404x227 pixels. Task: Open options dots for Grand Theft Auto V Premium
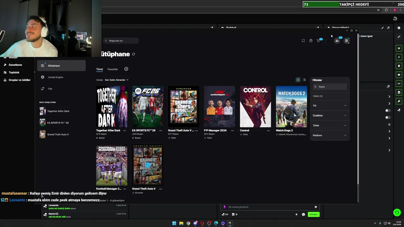(161, 189)
